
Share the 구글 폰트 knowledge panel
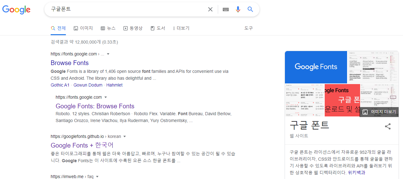(x=388, y=126)
